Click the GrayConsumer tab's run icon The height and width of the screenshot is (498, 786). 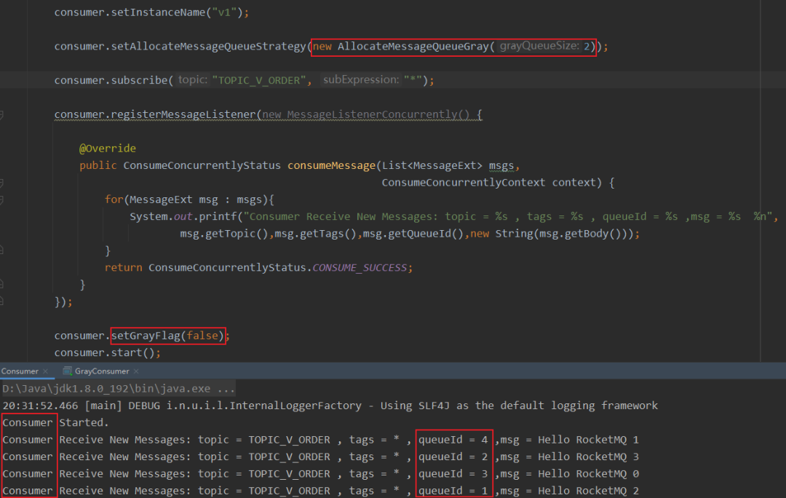[67, 371]
